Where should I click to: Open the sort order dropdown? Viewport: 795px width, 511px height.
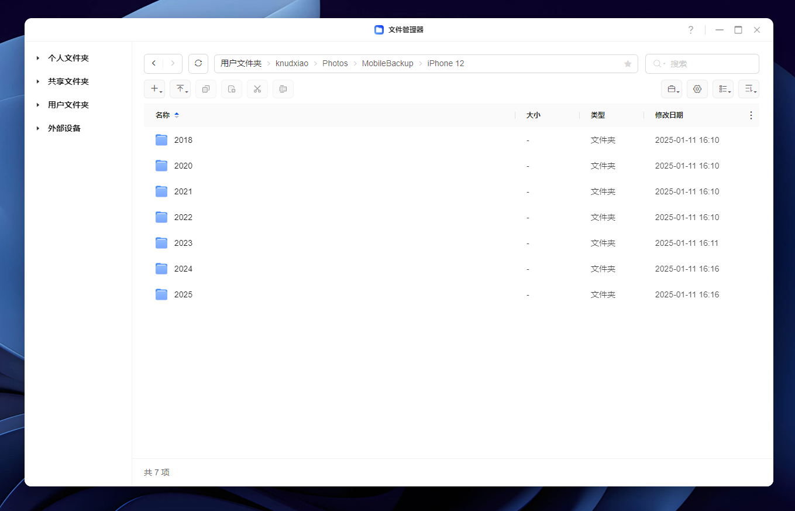click(x=749, y=89)
